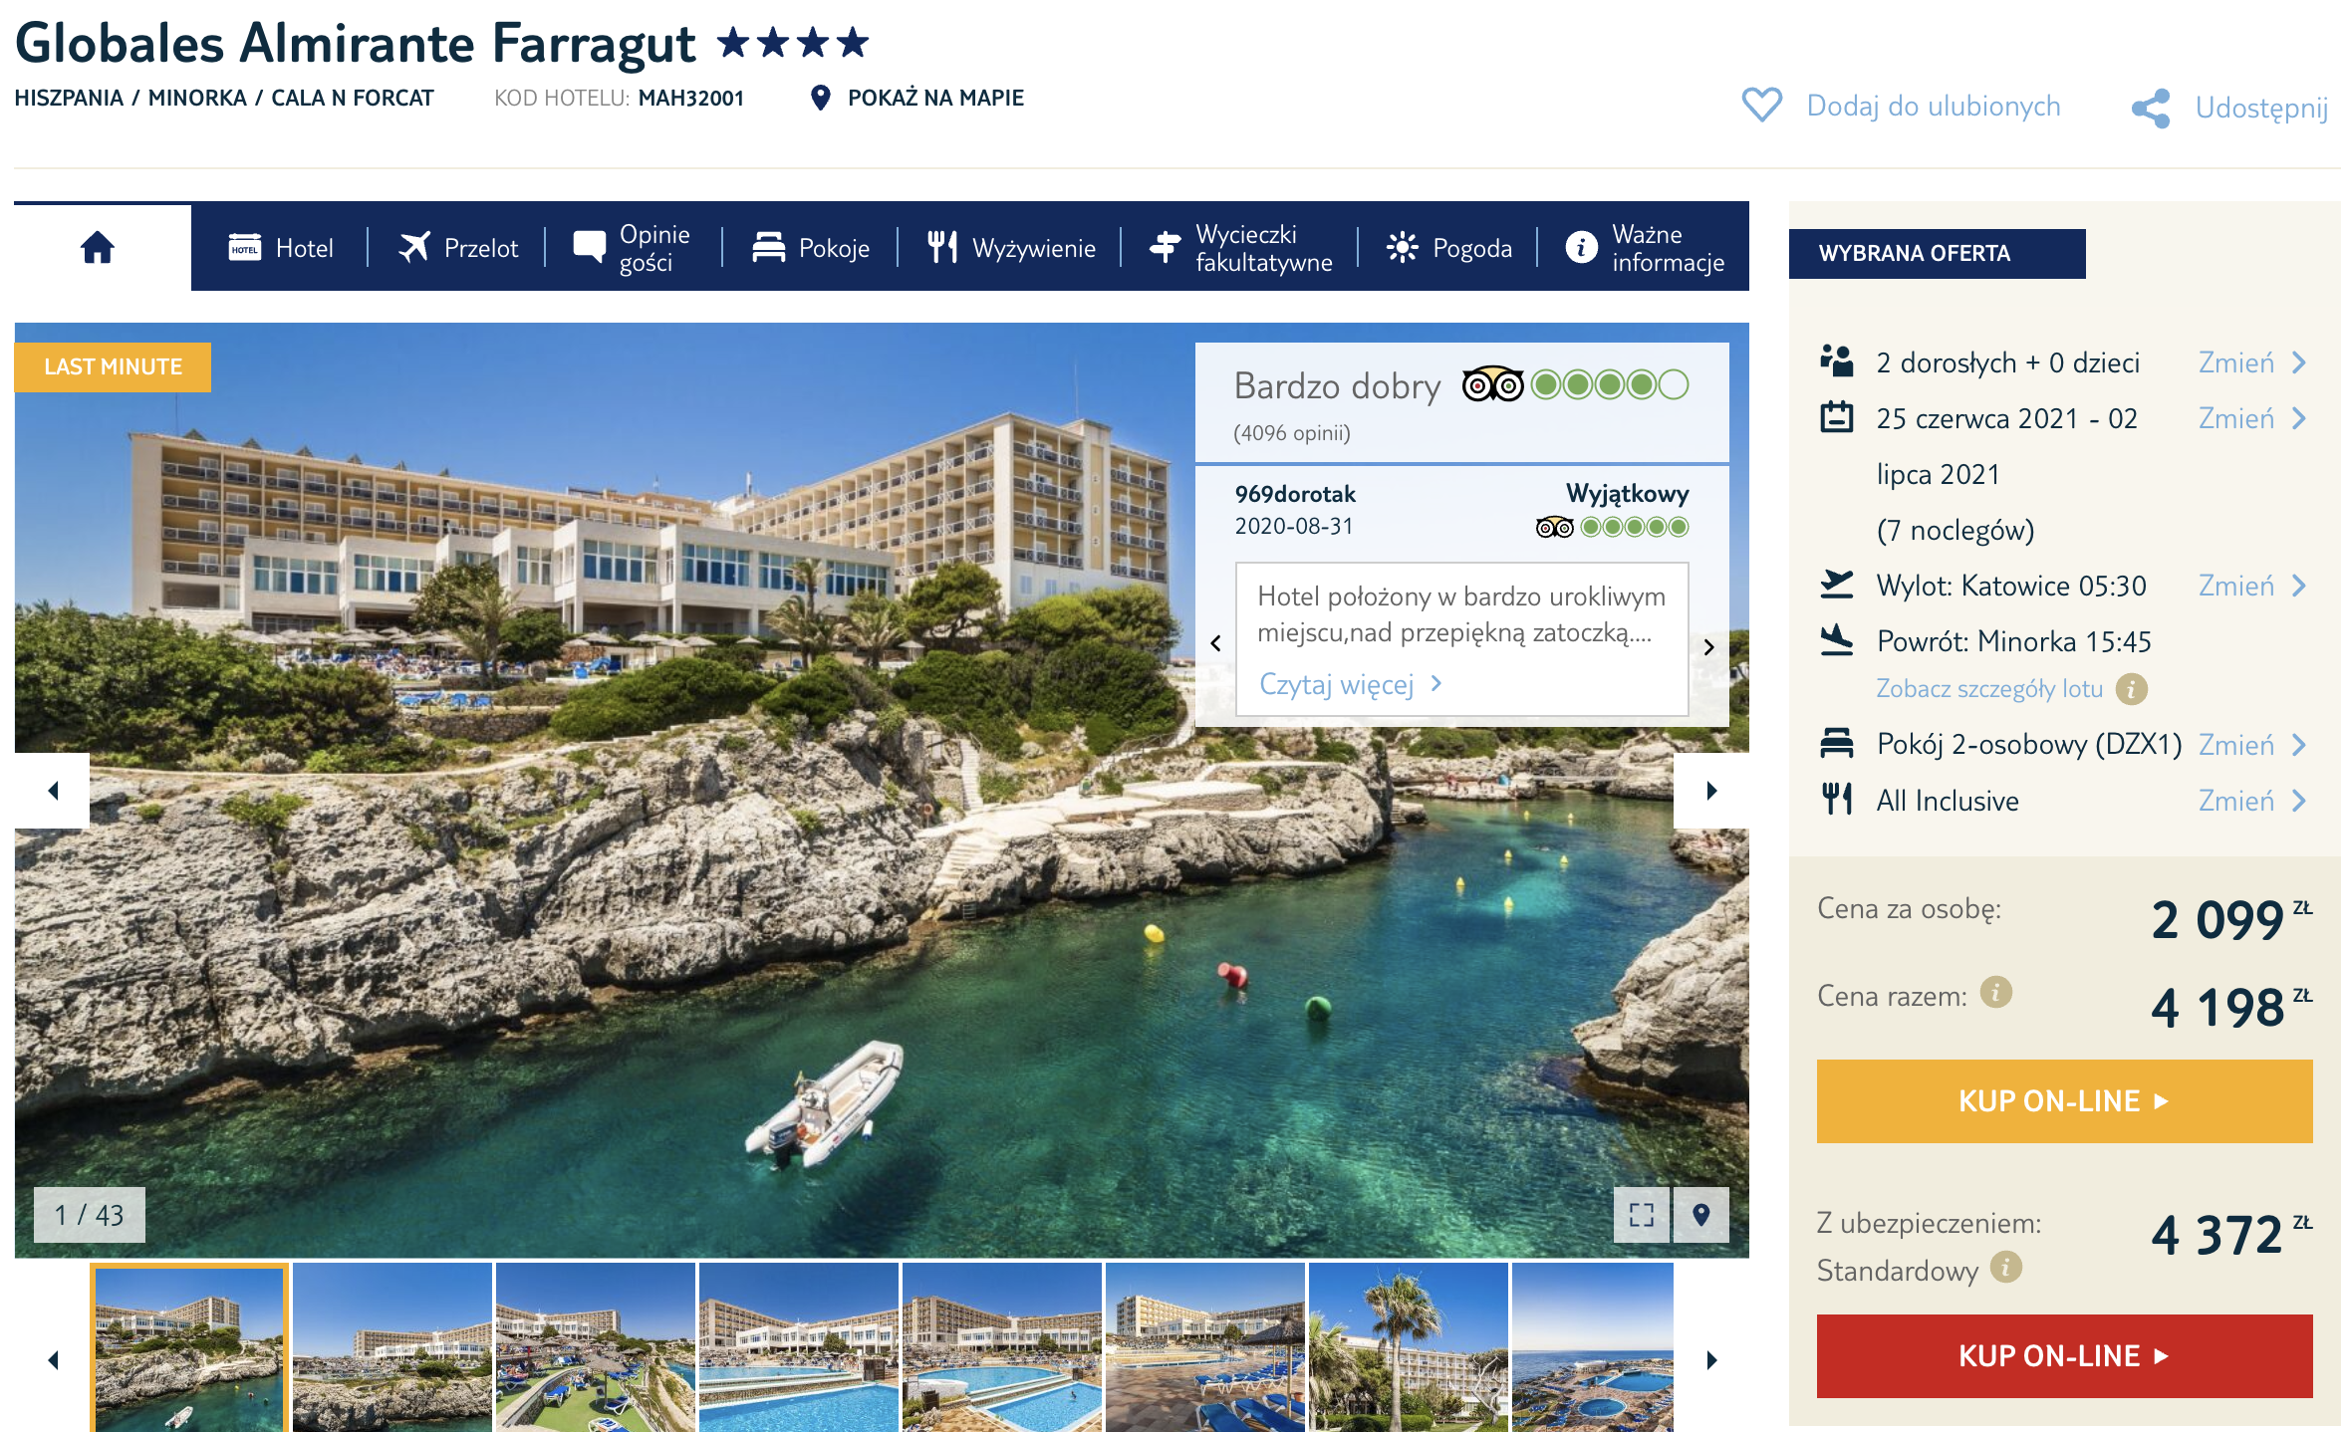The image size is (2347, 1432).
Task: Show previous main gallery photo
Action: click(x=52, y=791)
